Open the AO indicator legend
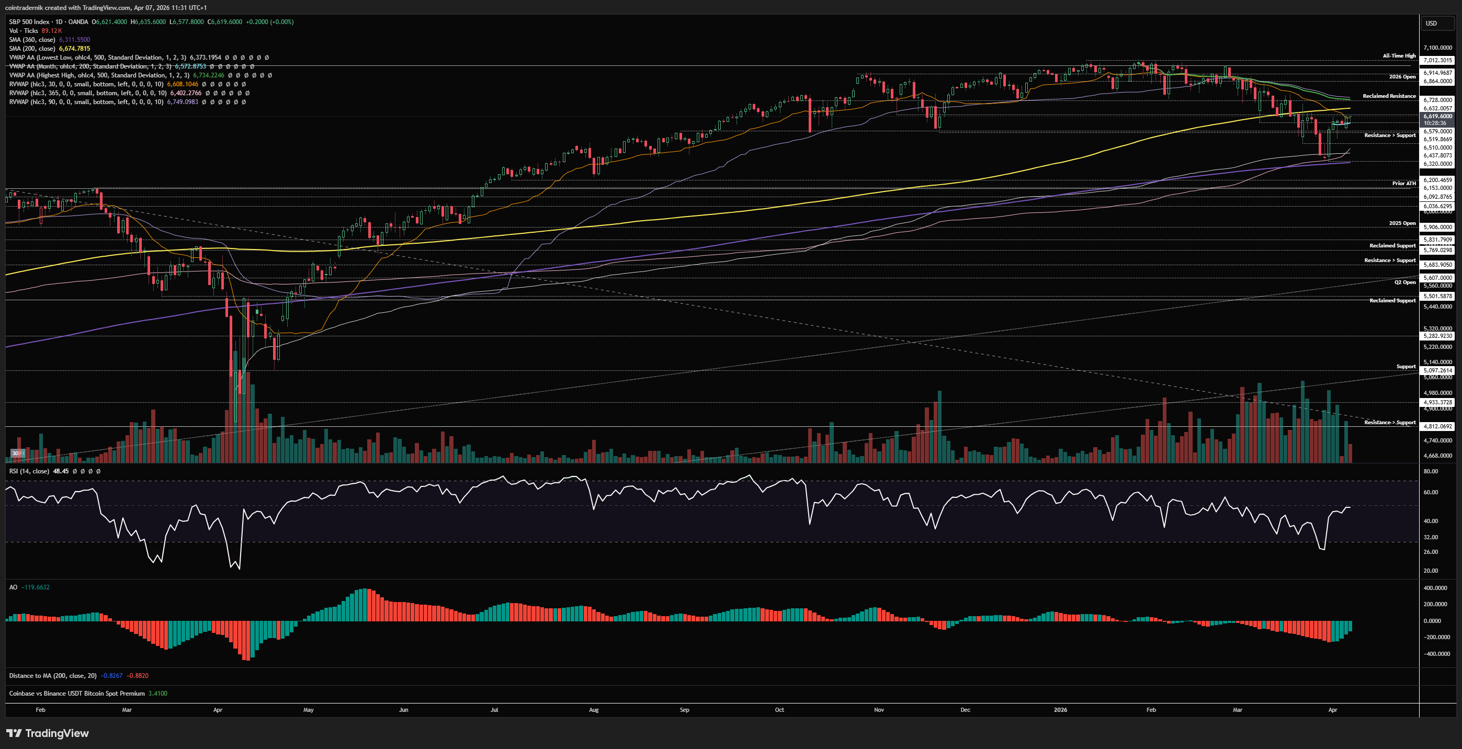This screenshot has height=749, width=1462. coord(13,587)
